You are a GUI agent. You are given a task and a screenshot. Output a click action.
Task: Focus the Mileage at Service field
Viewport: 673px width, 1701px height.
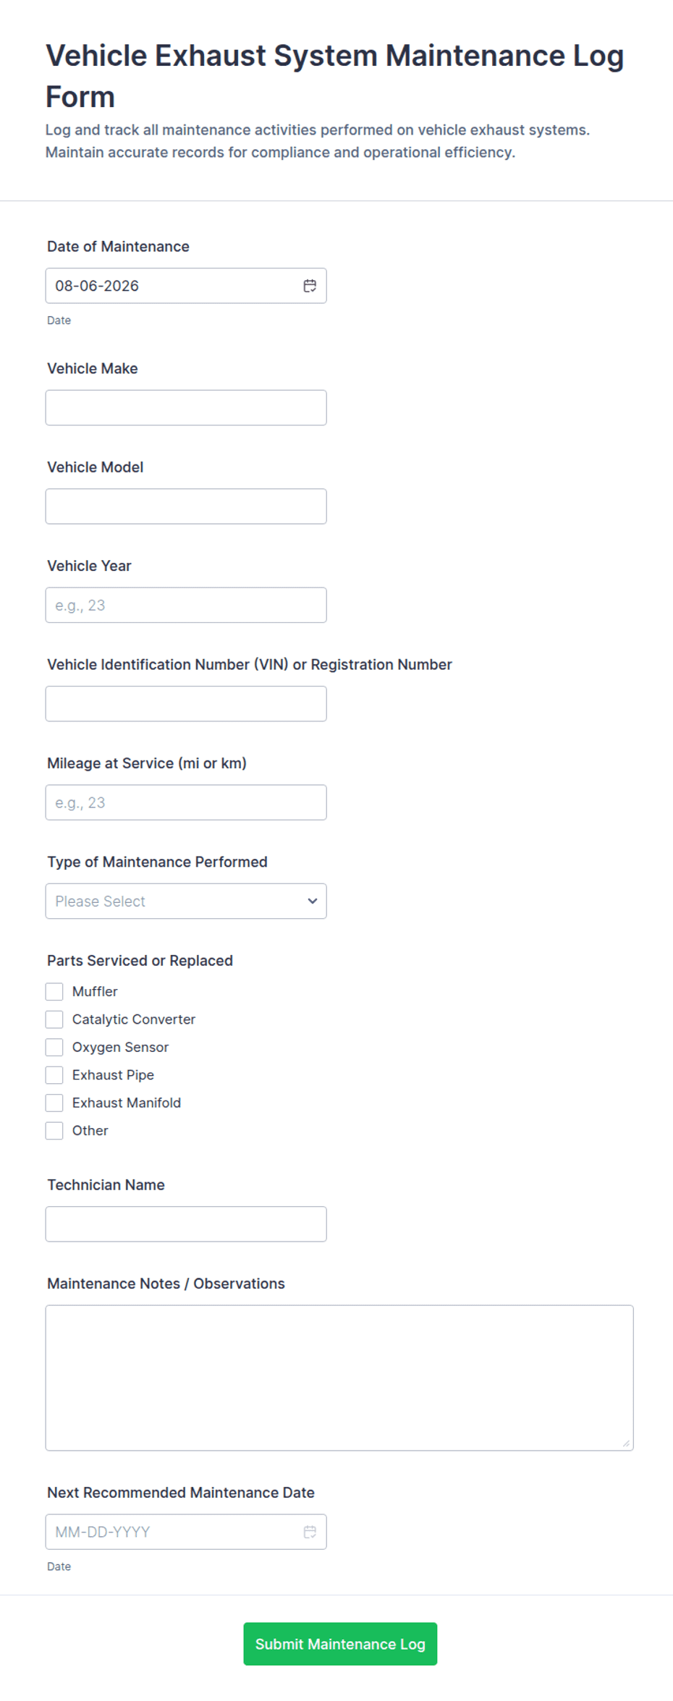[186, 802]
